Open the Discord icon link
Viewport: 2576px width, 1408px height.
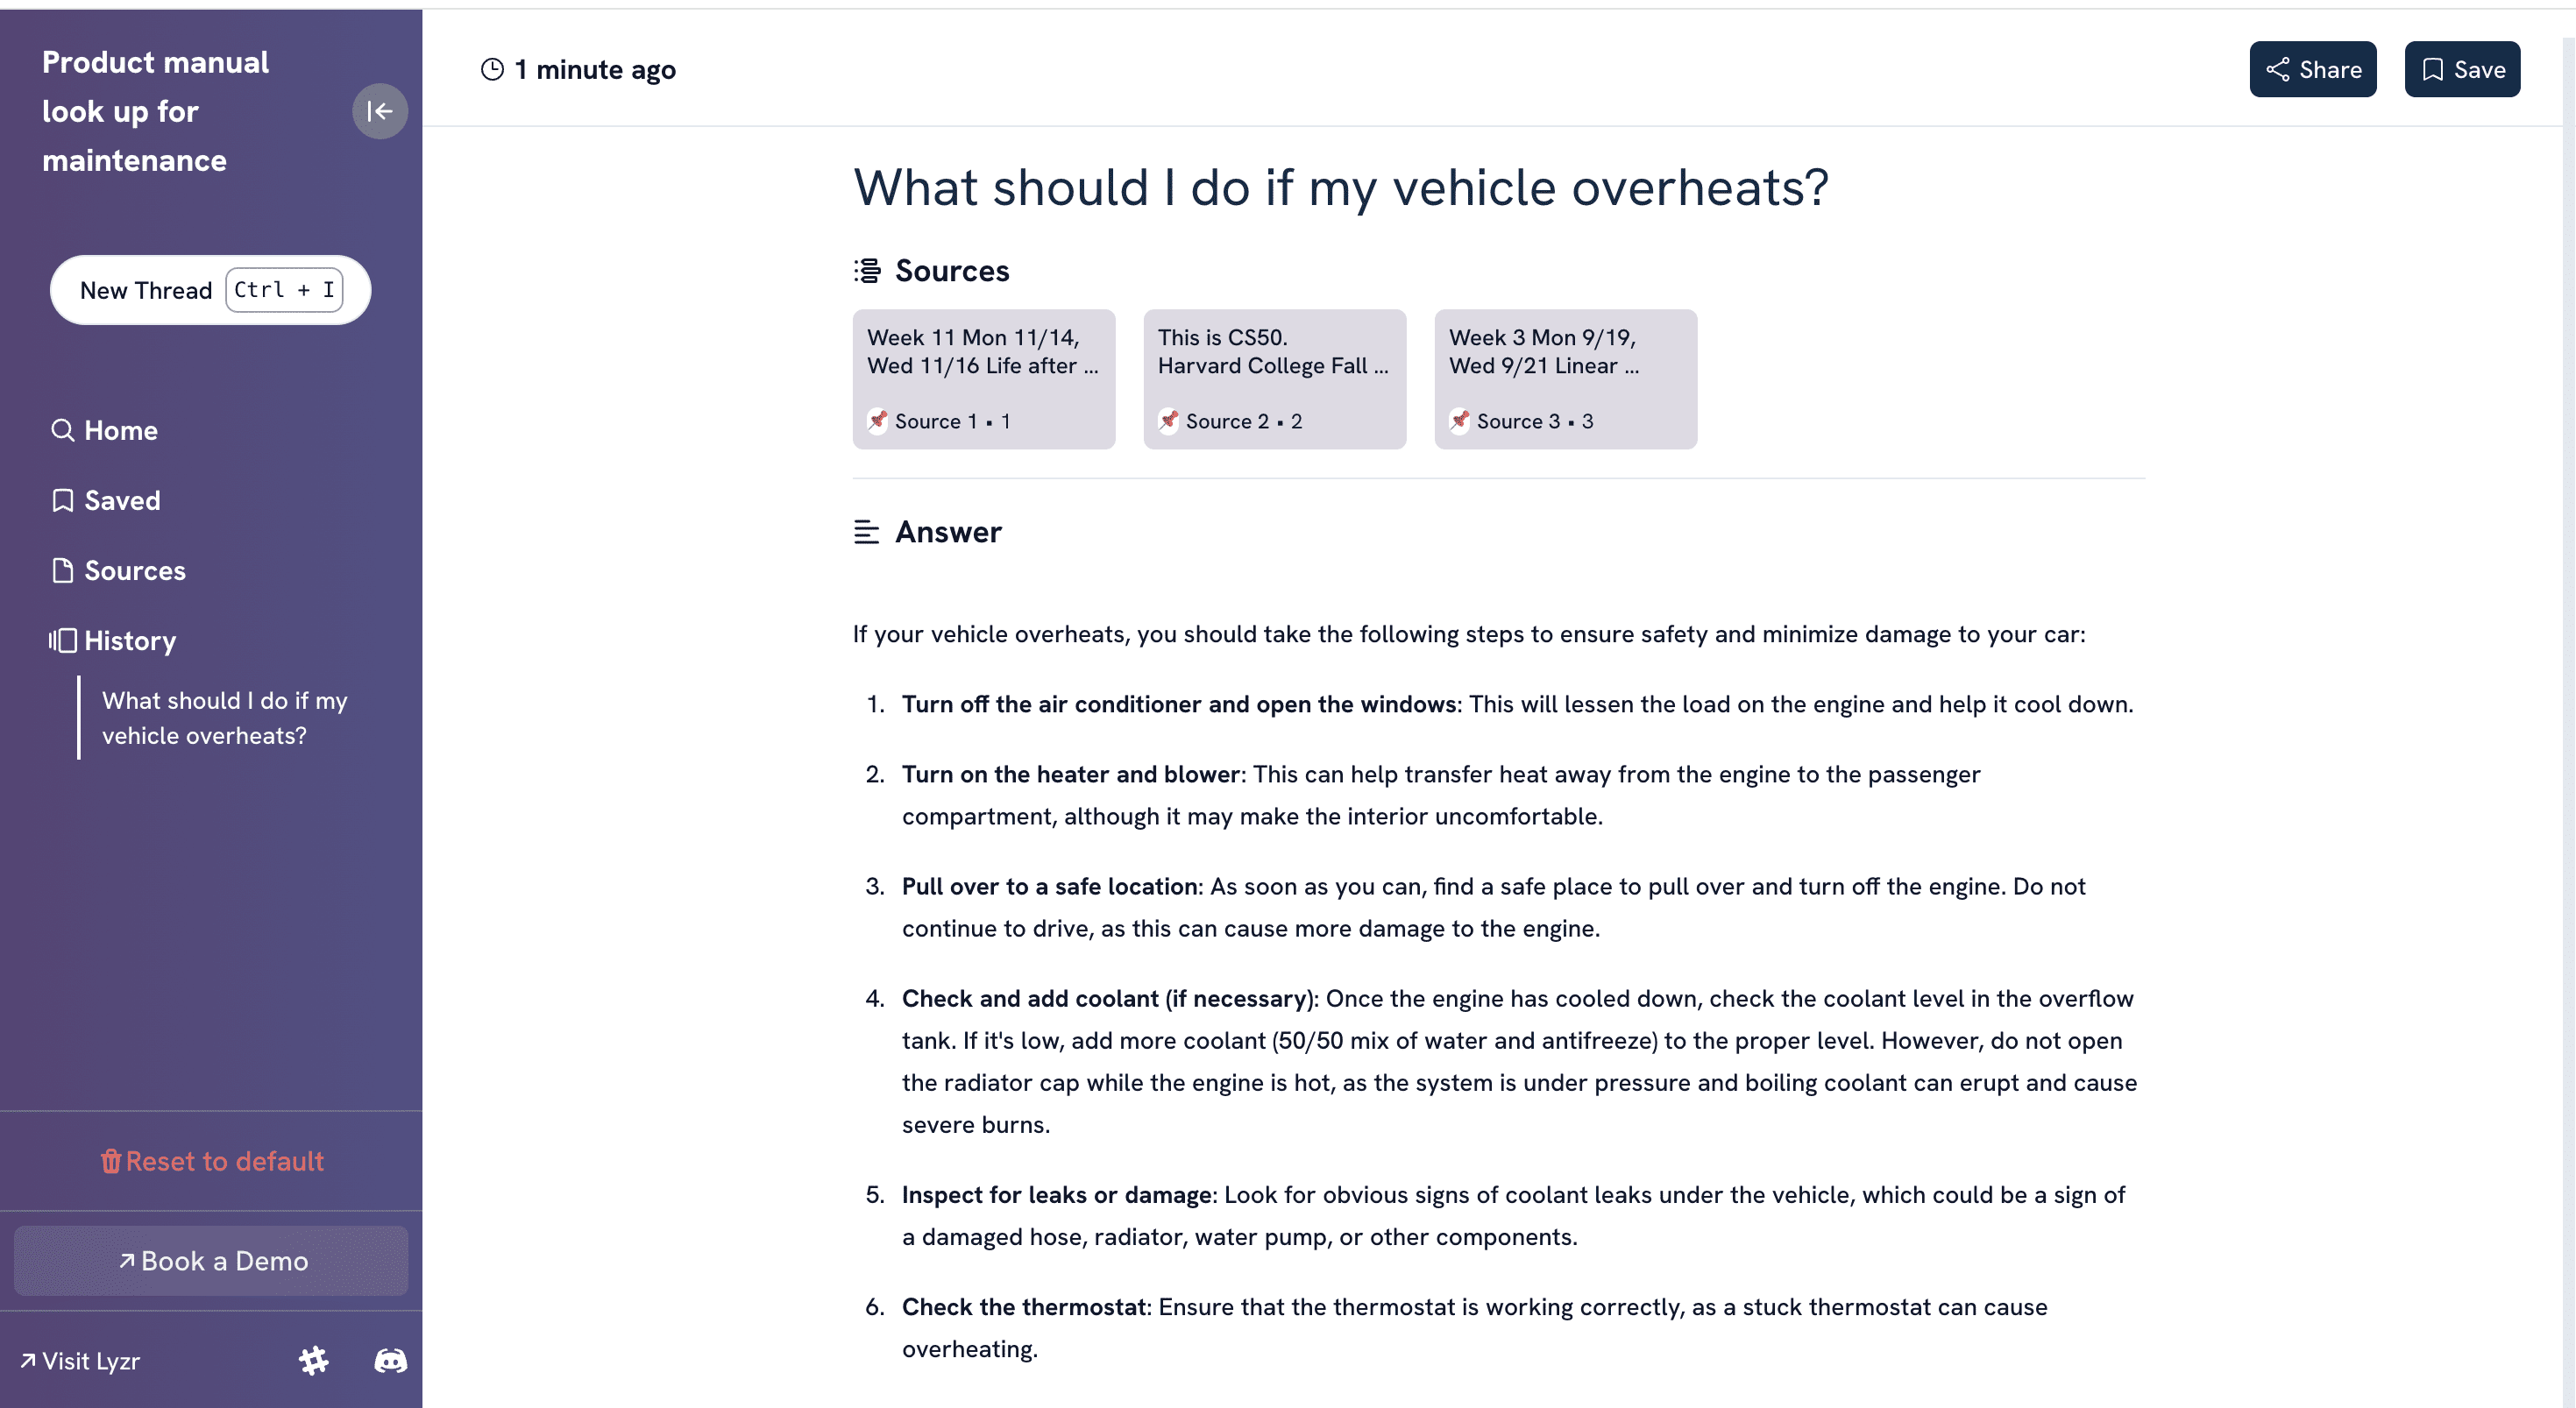click(390, 1360)
